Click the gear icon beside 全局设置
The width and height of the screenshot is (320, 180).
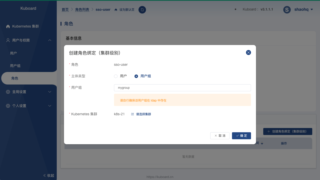[8, 92]
